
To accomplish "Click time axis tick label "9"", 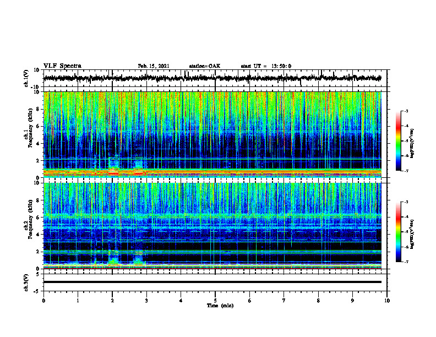I will (x=352, y=301).
